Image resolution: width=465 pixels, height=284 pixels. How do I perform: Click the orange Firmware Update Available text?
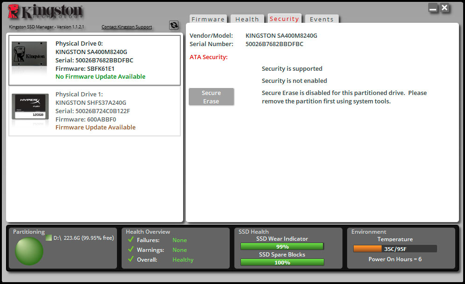pos(96,127)
